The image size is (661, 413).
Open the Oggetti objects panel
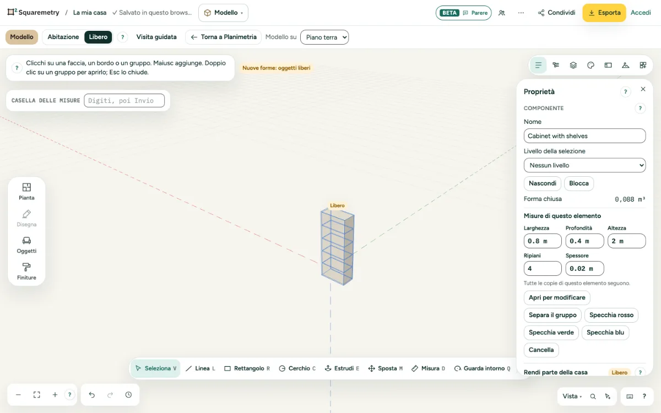click(x=26, y=245)
